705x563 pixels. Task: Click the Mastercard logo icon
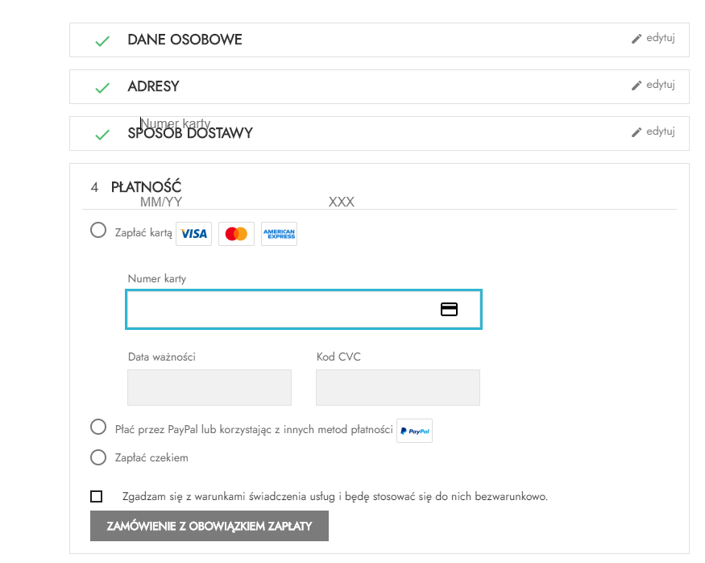coord(236,234)
